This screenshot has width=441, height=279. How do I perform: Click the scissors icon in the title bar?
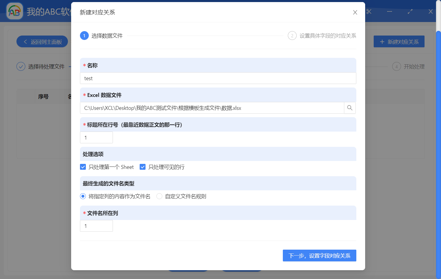[x=369, y=11]
